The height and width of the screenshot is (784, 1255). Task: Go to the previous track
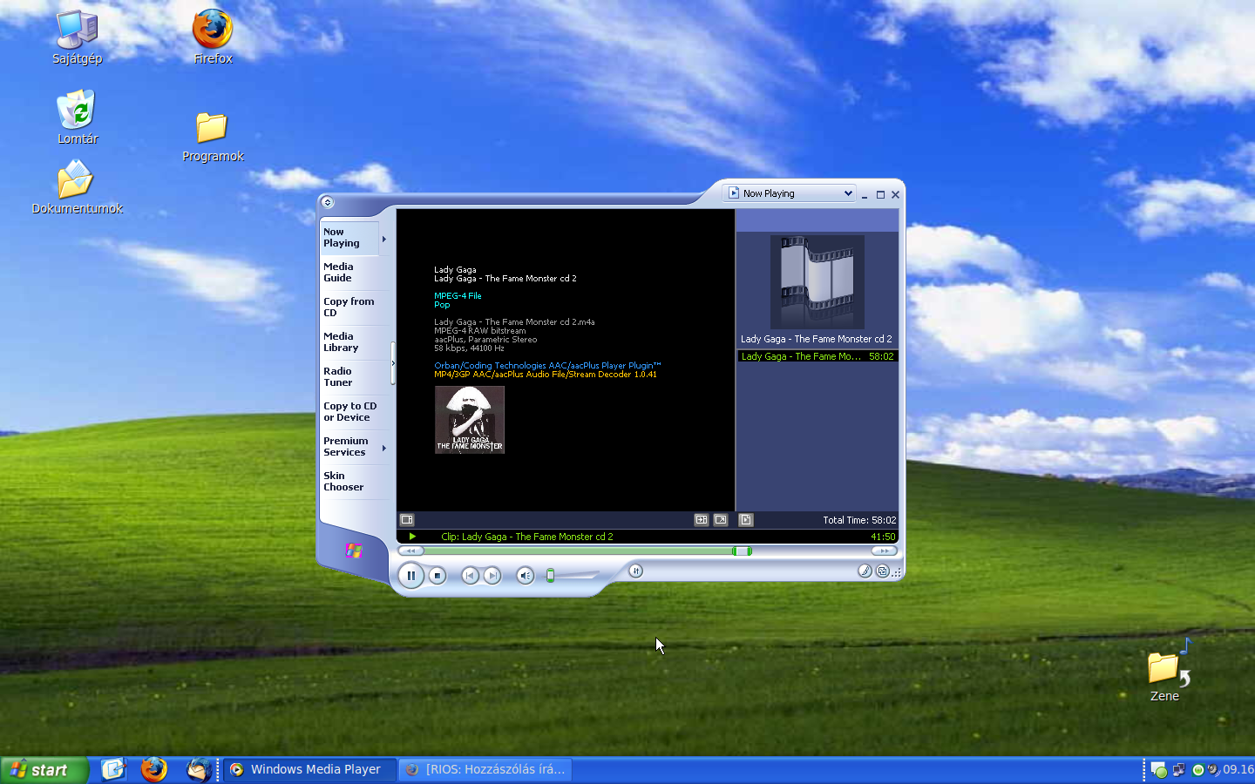(x=470, y=576)
